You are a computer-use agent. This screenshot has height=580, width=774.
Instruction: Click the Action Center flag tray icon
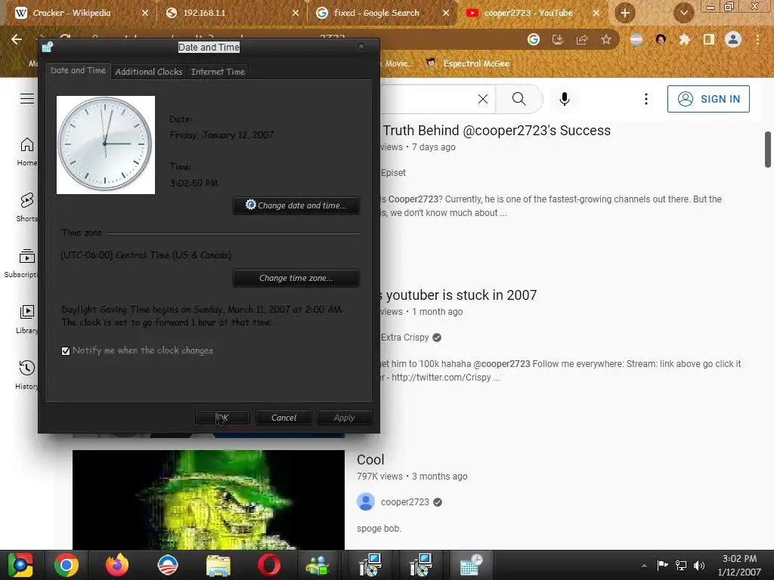coord(662,566)
